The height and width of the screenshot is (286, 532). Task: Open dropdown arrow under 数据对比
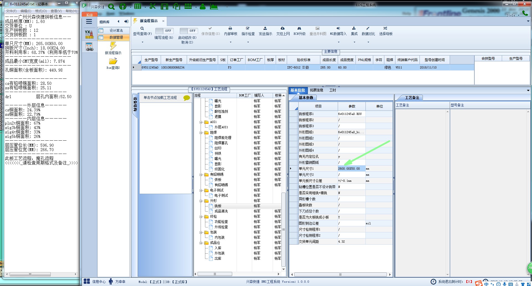point(368,42)
